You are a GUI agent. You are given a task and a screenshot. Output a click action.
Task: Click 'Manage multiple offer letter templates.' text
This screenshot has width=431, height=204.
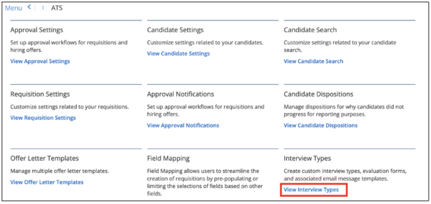(x=60, y=171)
